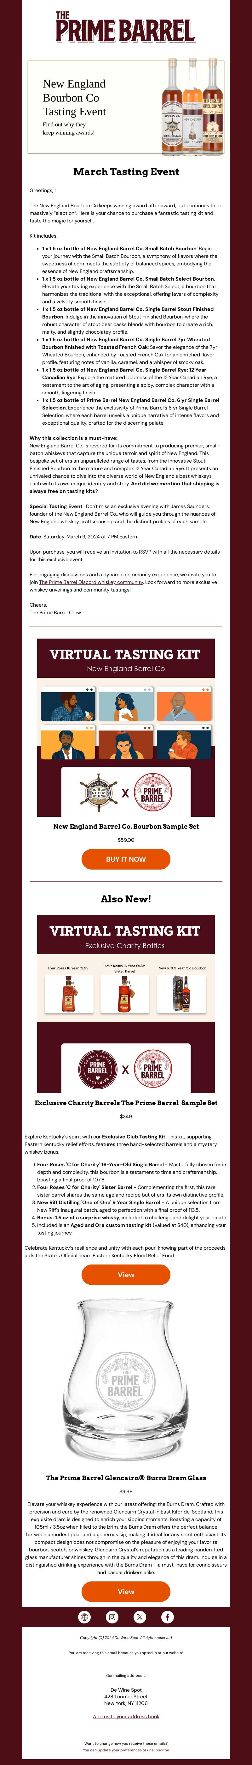
Task: Click The Prime Barrel logo at top
Action: click(126, 27)
